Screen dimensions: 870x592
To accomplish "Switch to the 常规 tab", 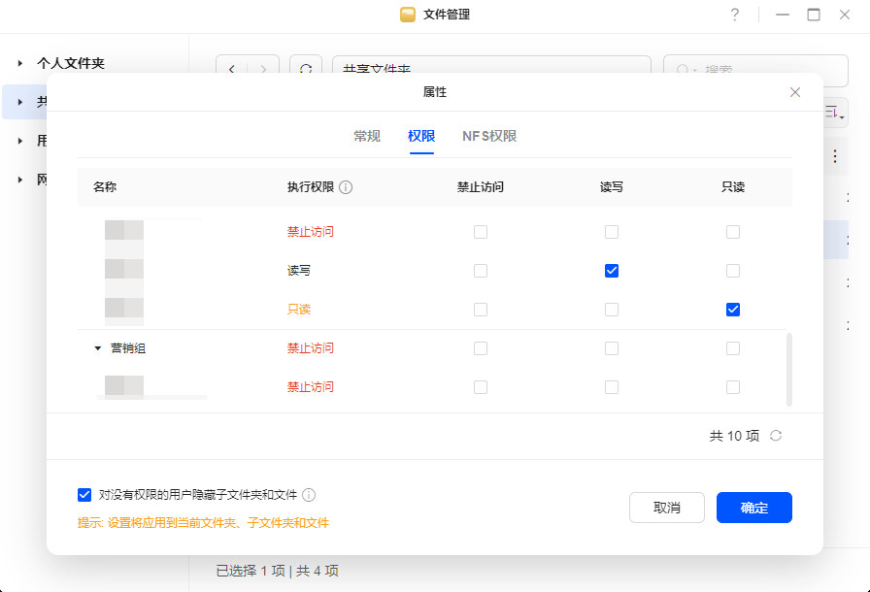I will click(367, 136).
